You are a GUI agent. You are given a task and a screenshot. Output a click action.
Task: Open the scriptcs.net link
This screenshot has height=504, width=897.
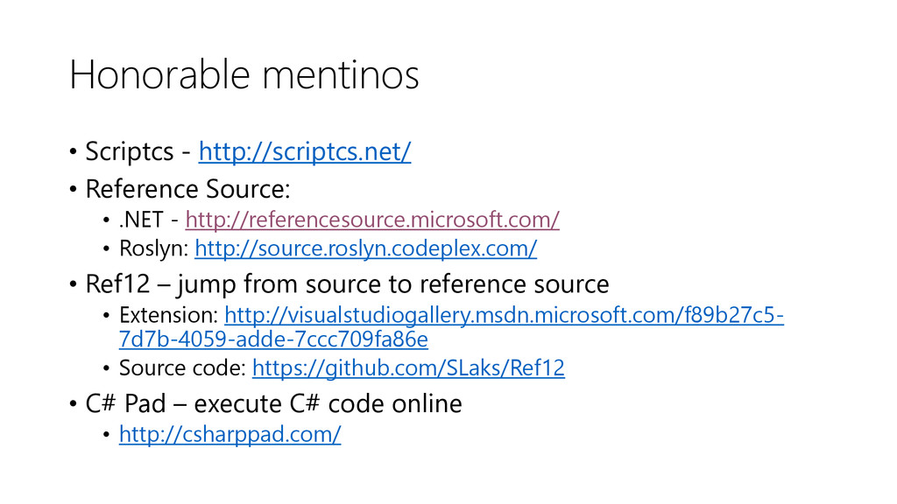tap(304, 151)
